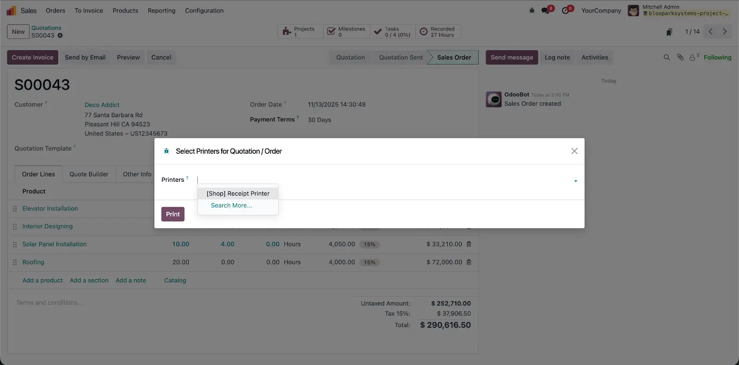Select the Quotation Sent status stage
Image resolution: width=739 pixels, height=365 pixels.
pos(401,57)
